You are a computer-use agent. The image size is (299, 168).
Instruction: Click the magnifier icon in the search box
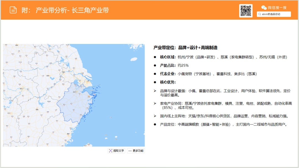[x=259, y=14]
